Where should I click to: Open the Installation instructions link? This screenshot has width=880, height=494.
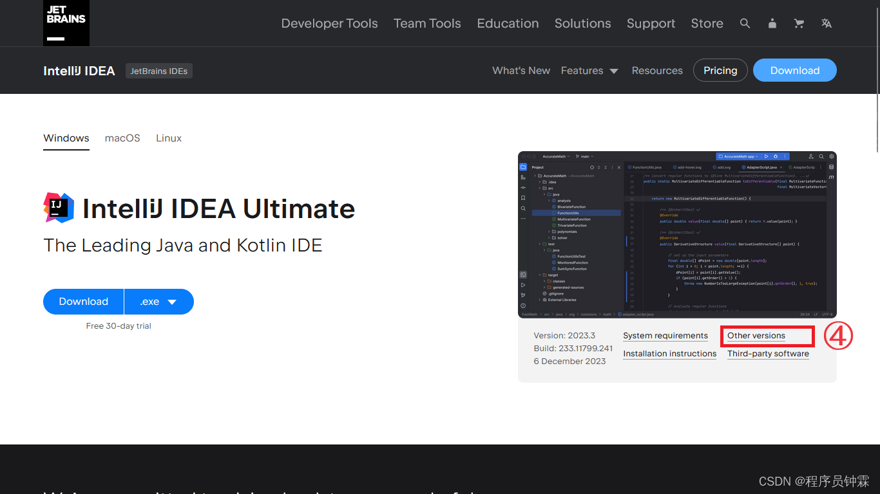670,354
